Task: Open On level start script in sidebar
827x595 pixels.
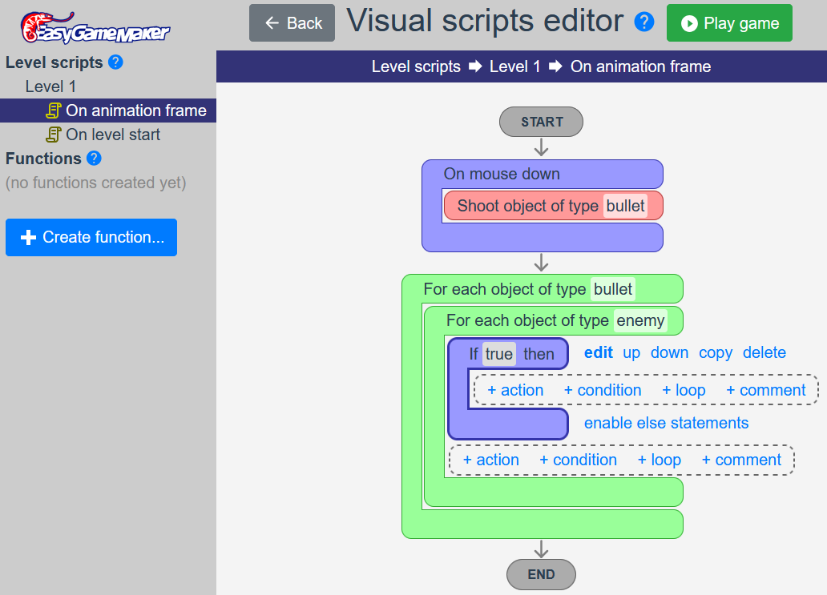Action: tap(108, 135)
